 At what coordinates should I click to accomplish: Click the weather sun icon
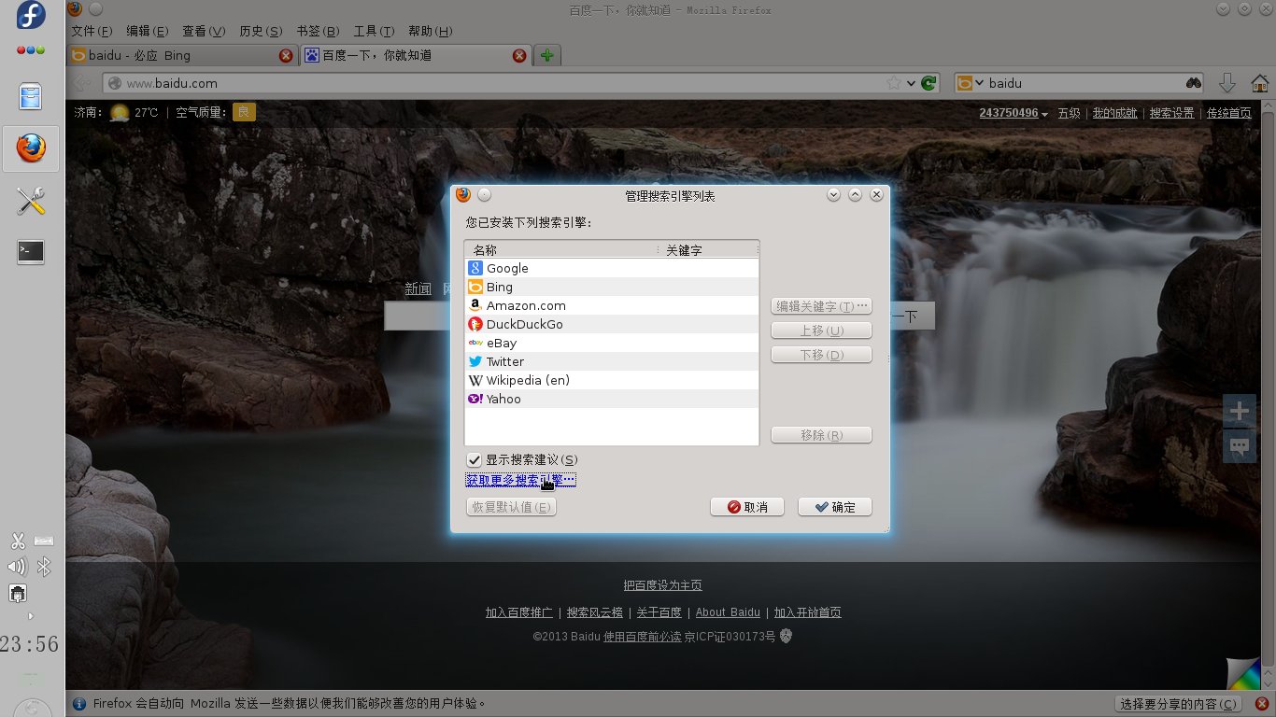click(x=120, y=113)
